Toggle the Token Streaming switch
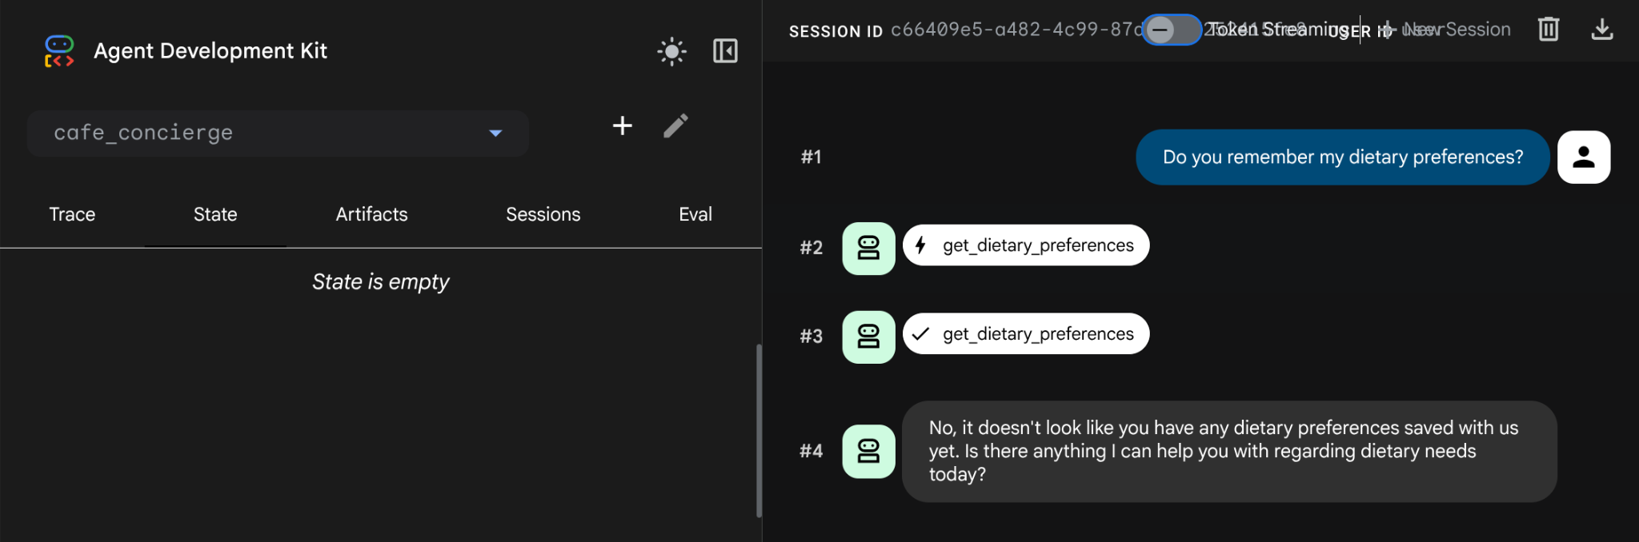The image size is (1639, 542). (x=1170, y=30)
